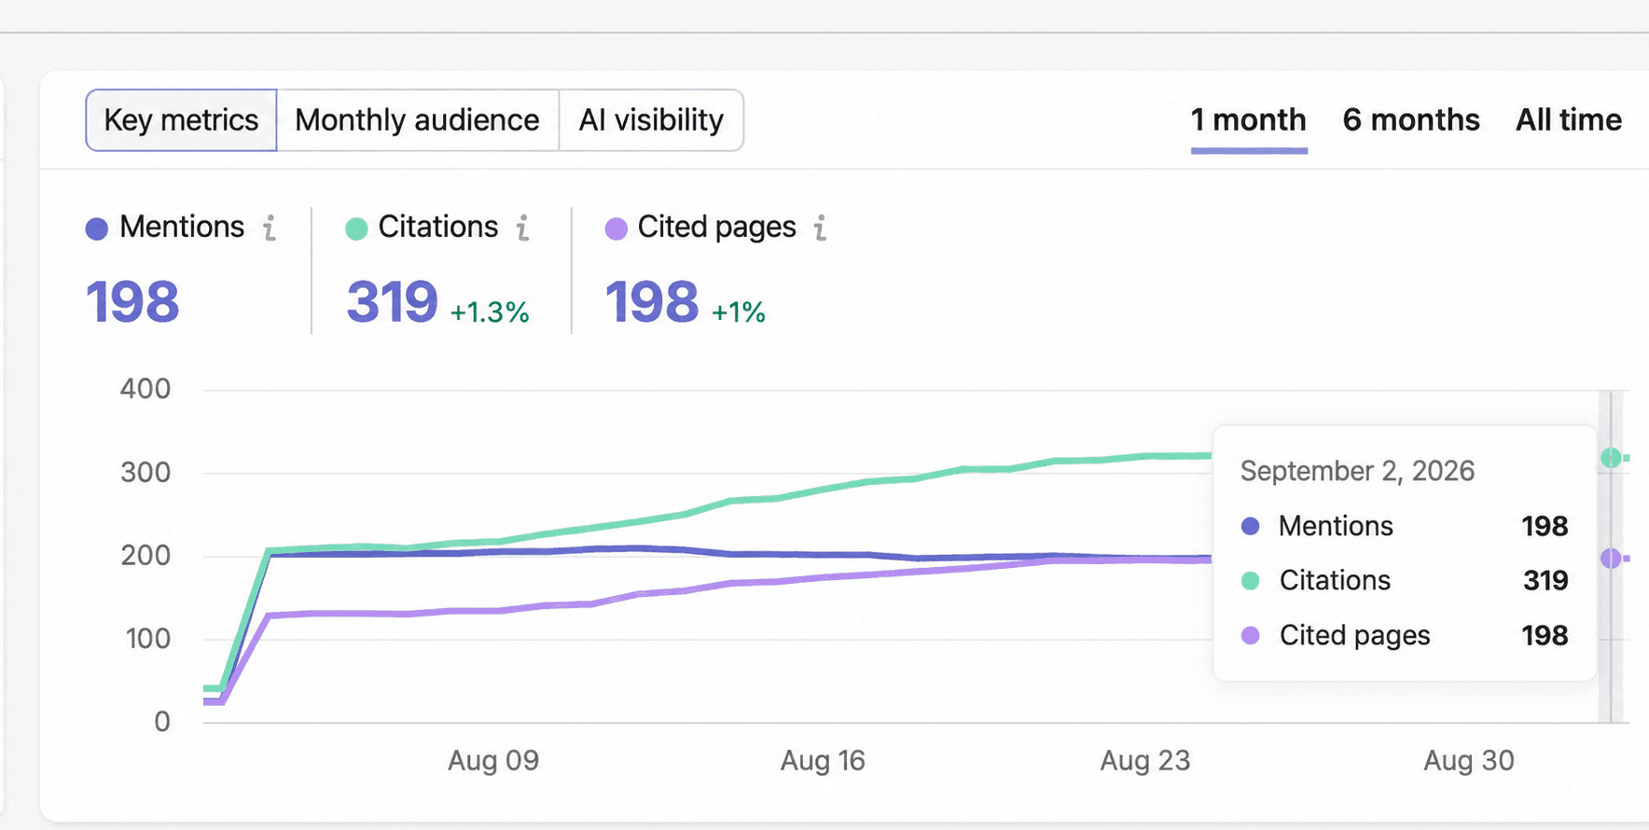Viewport: 1649px width, 830px height.
Task: Click the Aug 09 axis label
Action: click(x=493, y=761)
